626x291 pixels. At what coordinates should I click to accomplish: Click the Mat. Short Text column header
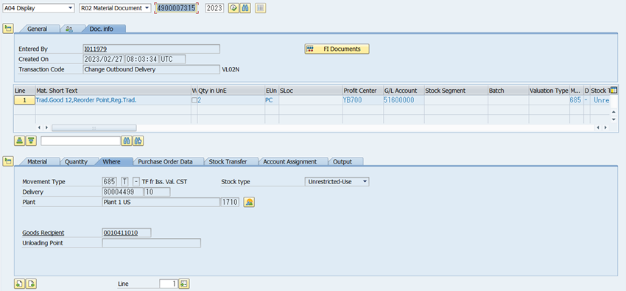pyautogui.click(x=113, y=91)
